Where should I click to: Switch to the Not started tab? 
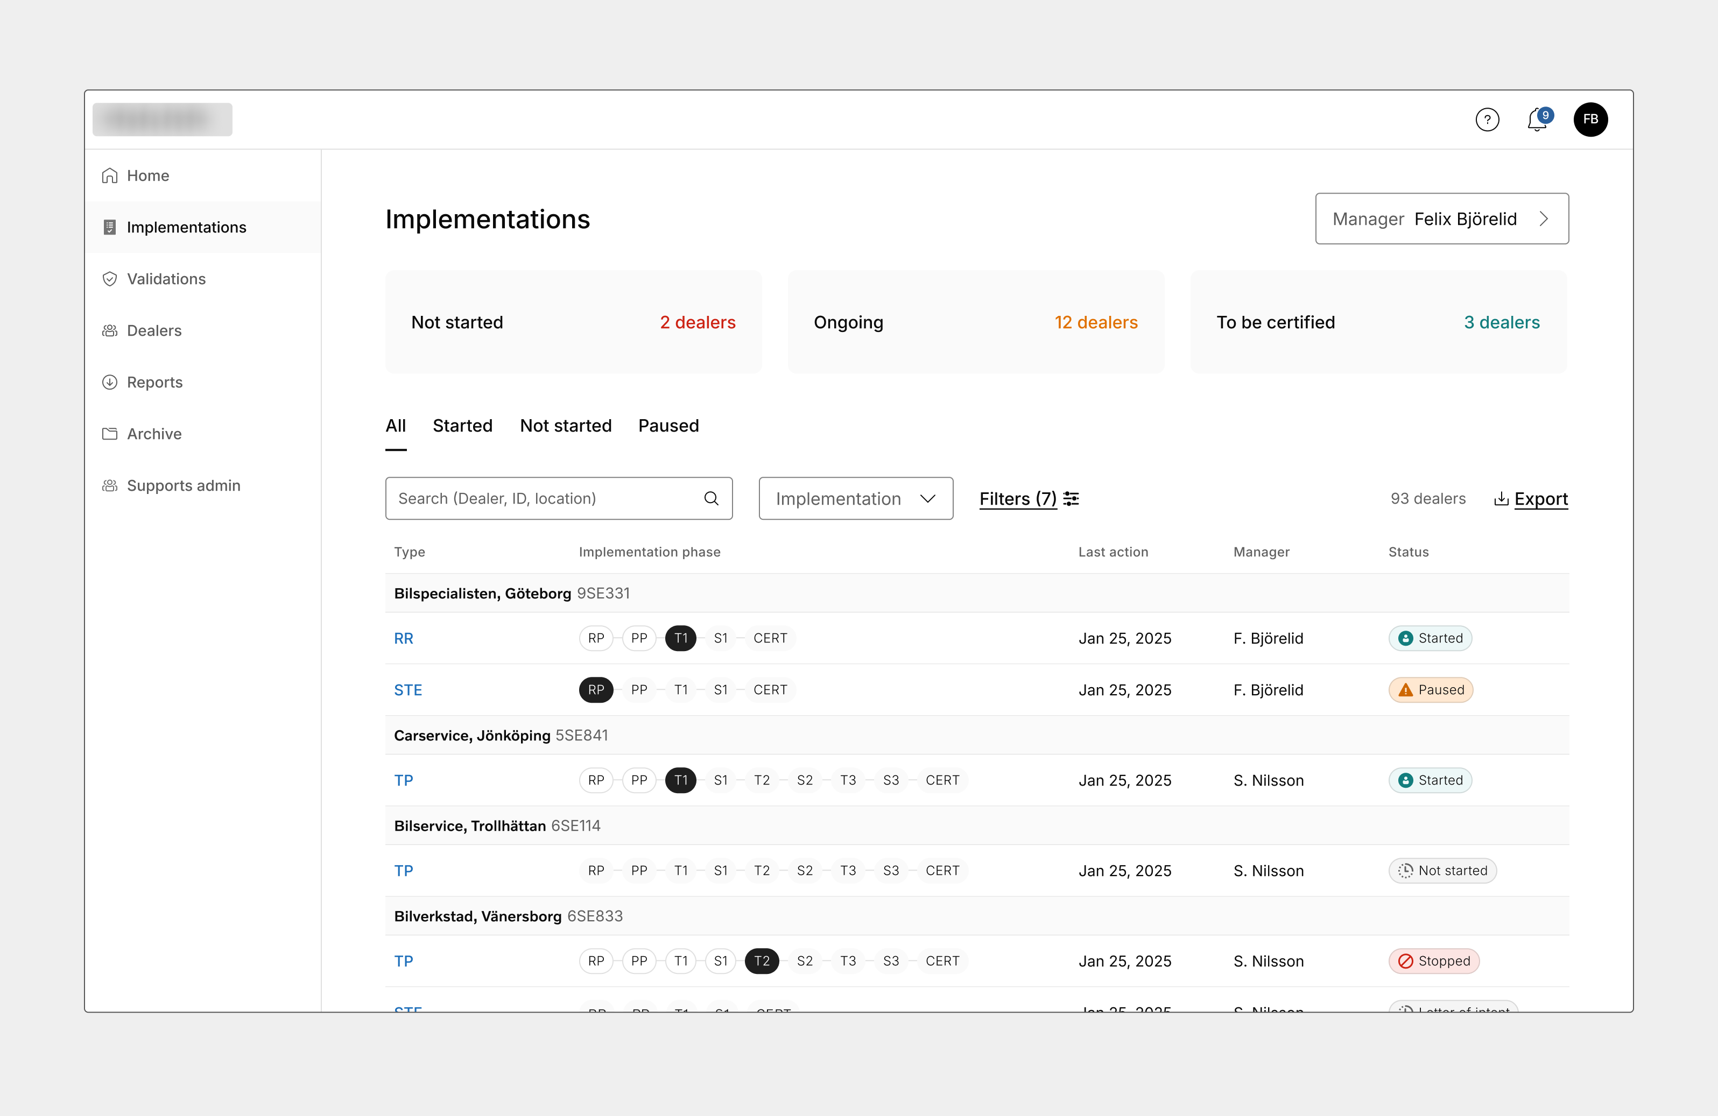(565, 426)
